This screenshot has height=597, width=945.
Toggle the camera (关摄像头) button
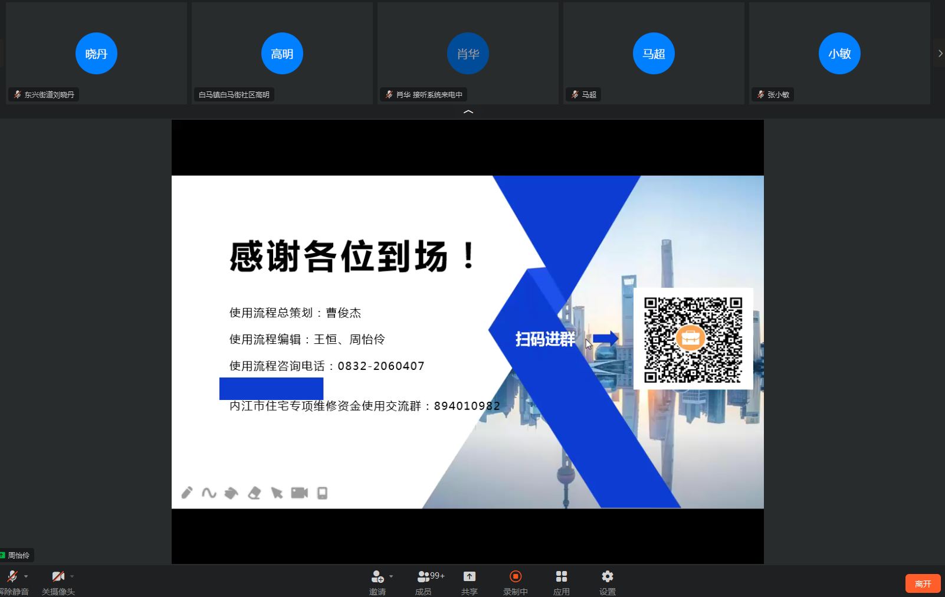pos(58,582)
